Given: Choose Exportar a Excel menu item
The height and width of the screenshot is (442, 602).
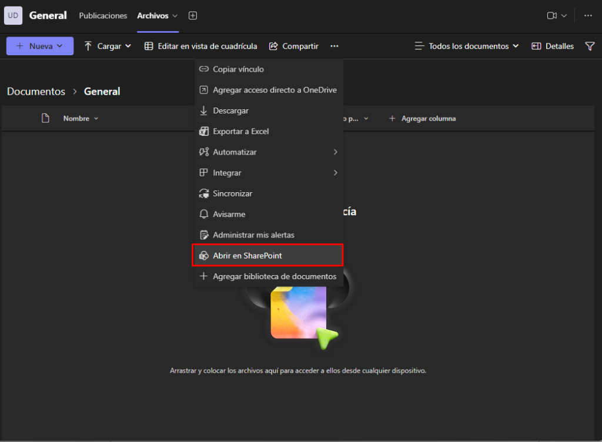Looking at the screenshot, I should 240,132.
